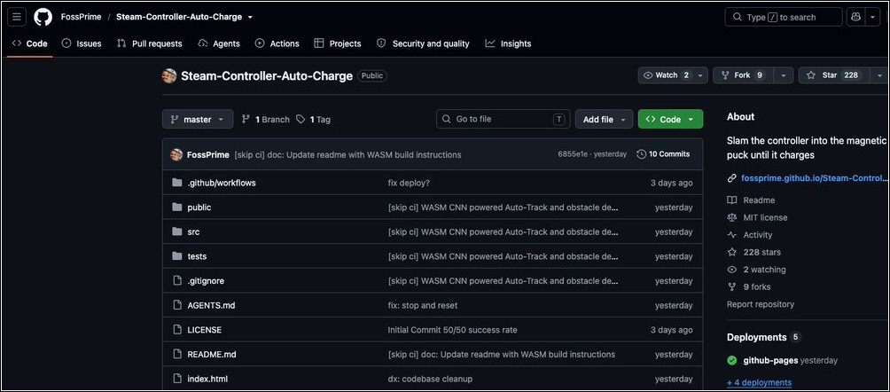Open FossPrime author link in commit row
This screenshot has width=890, height=392.
pyautogui.click(x=208, y=154)
